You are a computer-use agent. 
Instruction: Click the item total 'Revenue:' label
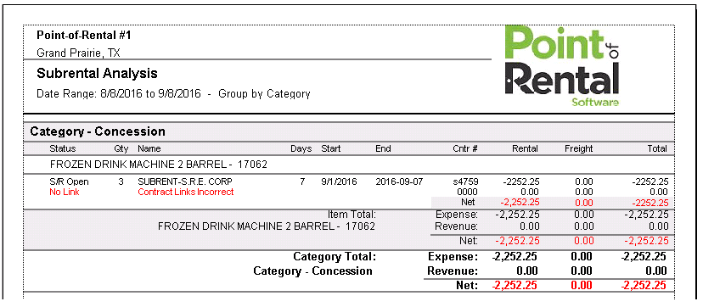(457, 226)
